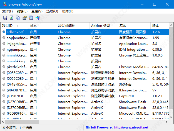Sort by the 项目ID column header
The height and width of the screenshot is (131, 174).
[14, 26]
